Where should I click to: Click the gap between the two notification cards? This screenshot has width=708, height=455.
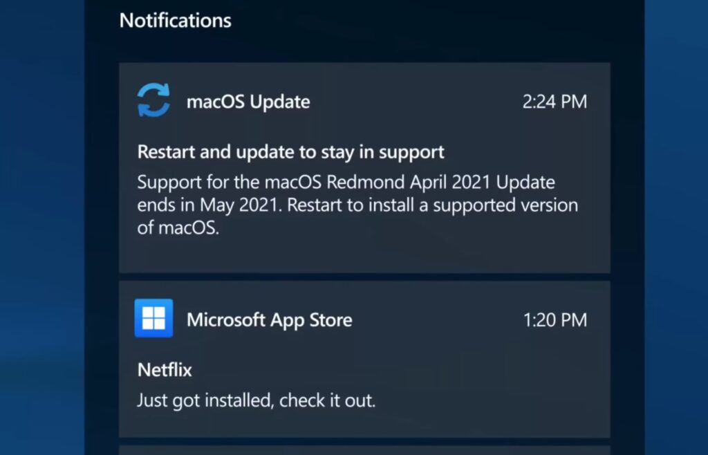click(364, 277)
